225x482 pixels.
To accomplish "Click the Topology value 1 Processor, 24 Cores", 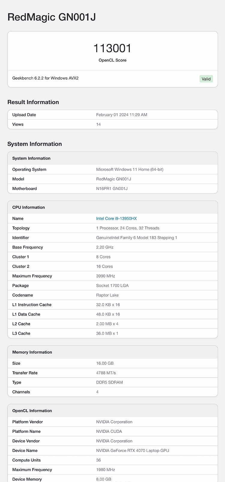I will pyautogui.click(x=127, y=228).
